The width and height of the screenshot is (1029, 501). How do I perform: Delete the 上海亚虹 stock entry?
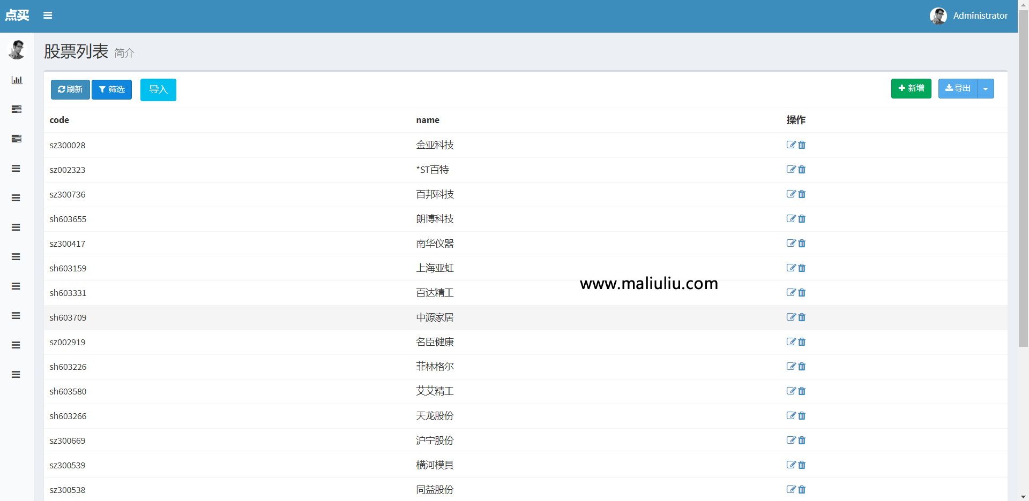(802, 268)
